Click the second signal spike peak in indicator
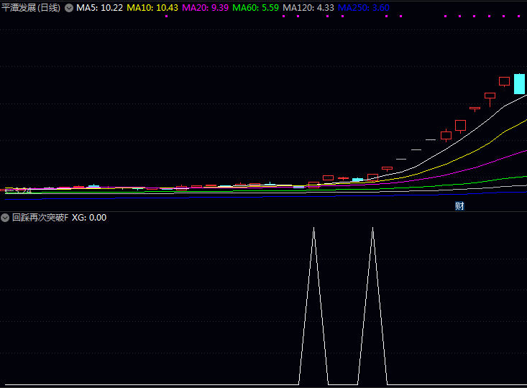Screen dimensions: 527x388 (x=372, y=228)
